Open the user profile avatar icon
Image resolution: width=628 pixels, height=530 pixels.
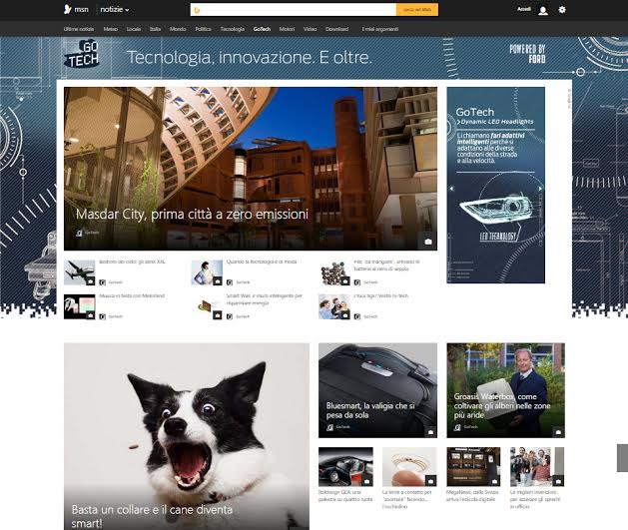tap(543, 10)
